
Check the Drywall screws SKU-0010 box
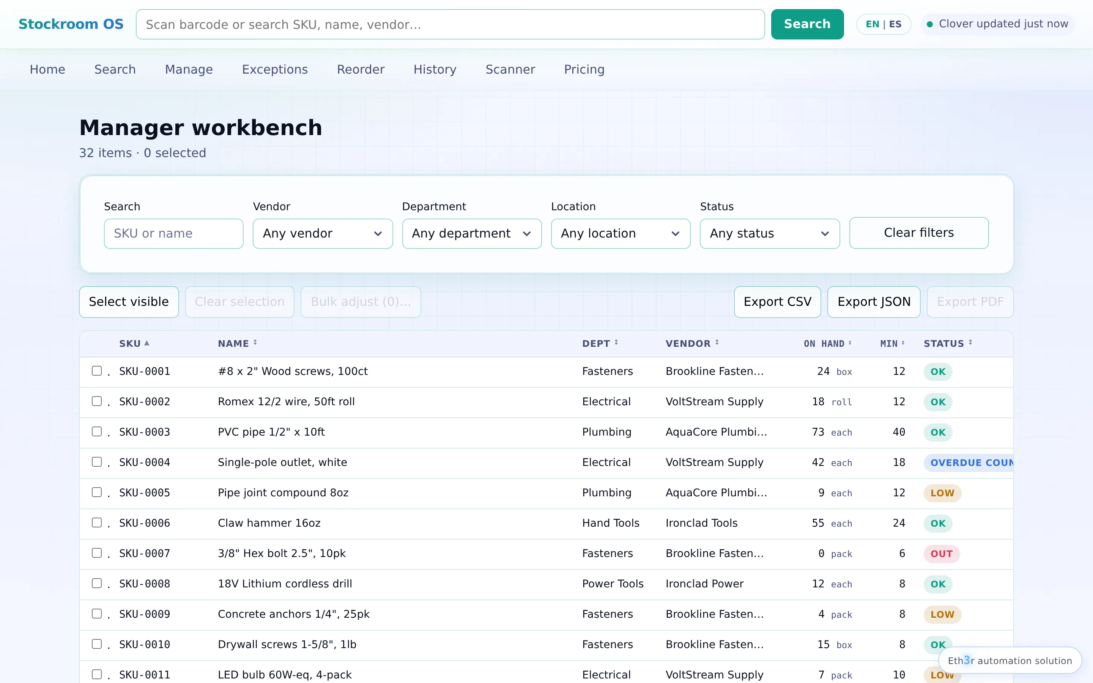tap(97, 644)
